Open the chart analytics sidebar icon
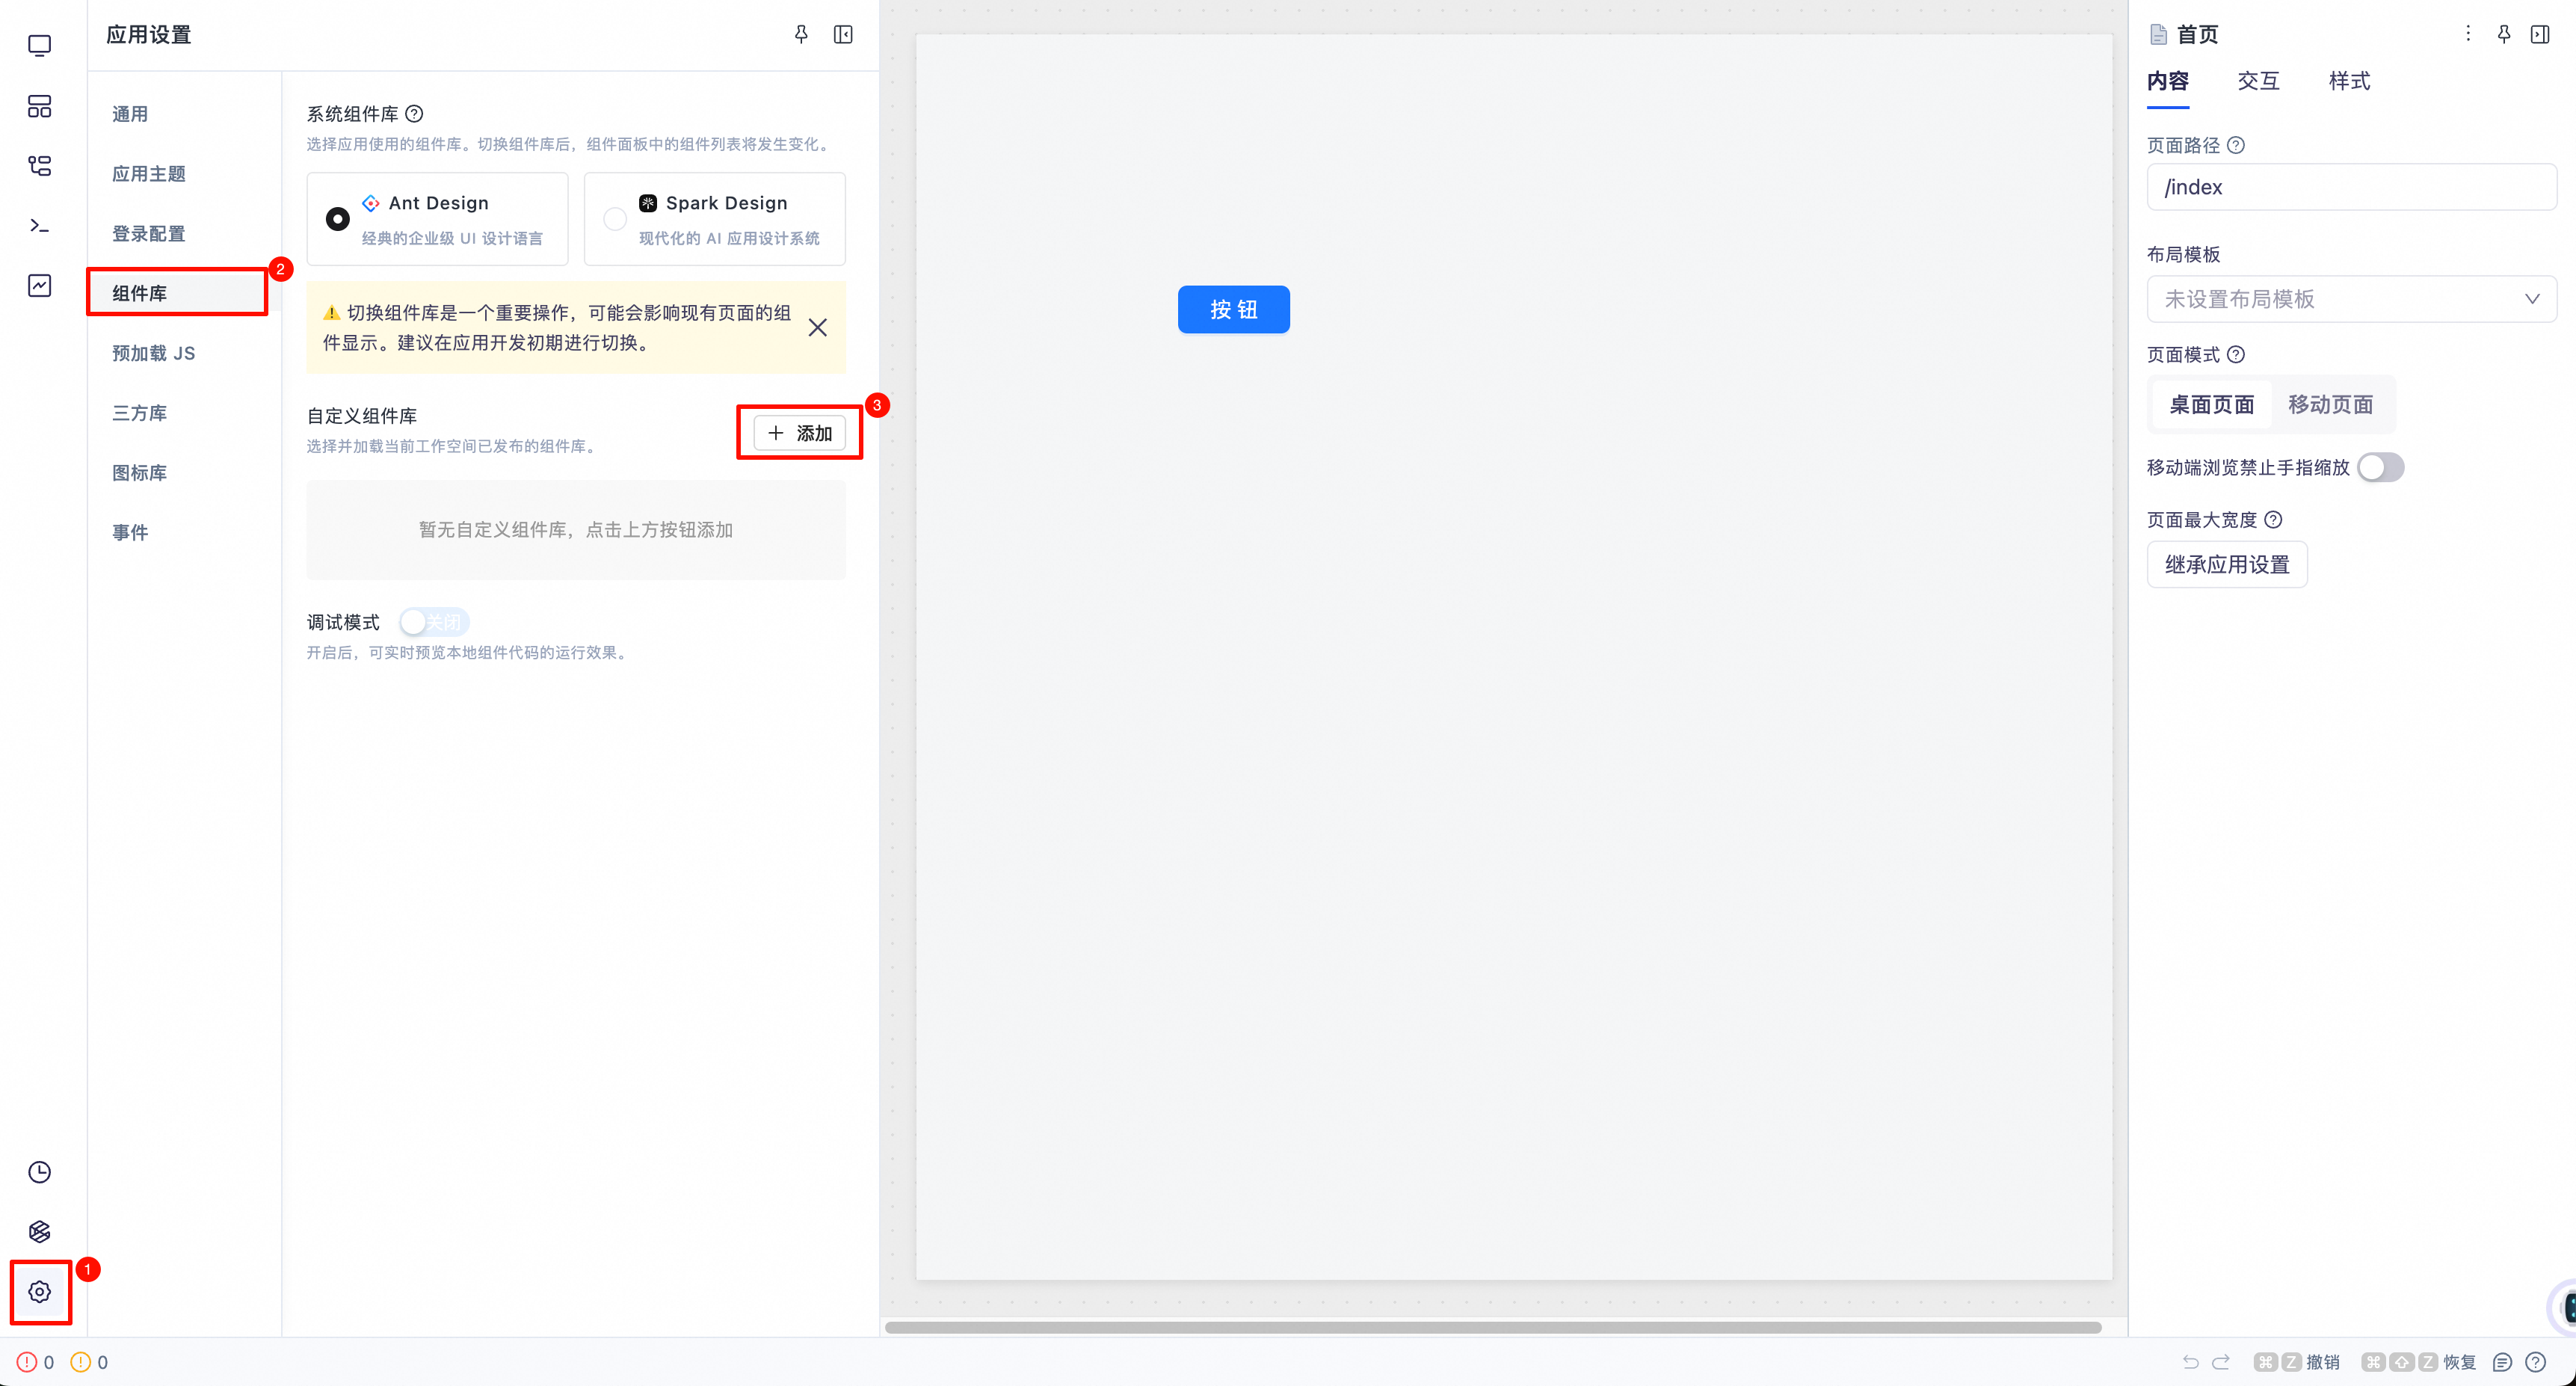The width and height of the screenshot is (2576, 1386). pos(40,286)
